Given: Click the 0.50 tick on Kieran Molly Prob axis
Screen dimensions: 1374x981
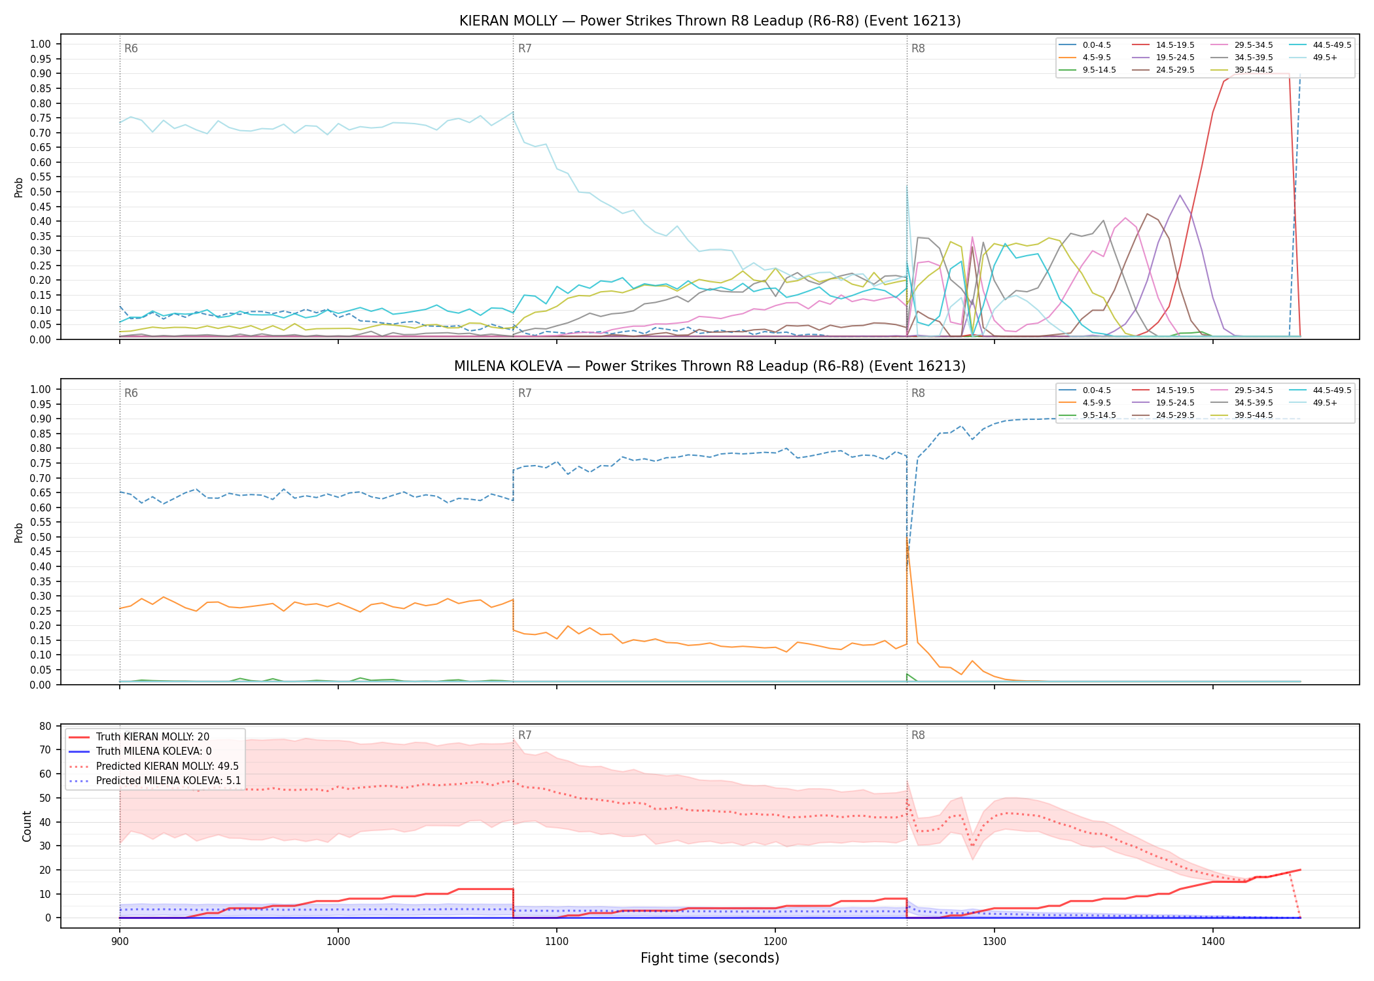Looking at the screenshot, I should 41,192.
